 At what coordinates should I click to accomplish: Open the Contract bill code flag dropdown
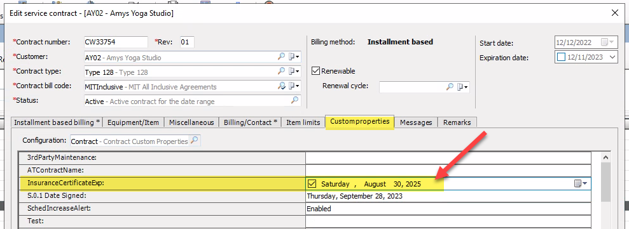(x=294, y=86)
